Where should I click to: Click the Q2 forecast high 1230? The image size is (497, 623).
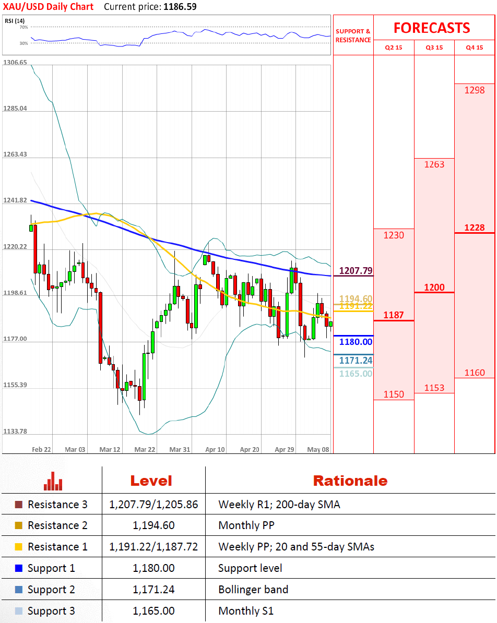[x=394, y=235]
